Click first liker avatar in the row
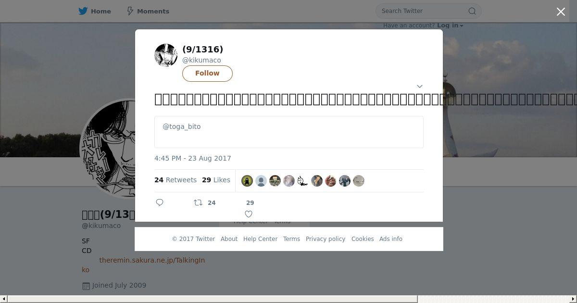 247,181
